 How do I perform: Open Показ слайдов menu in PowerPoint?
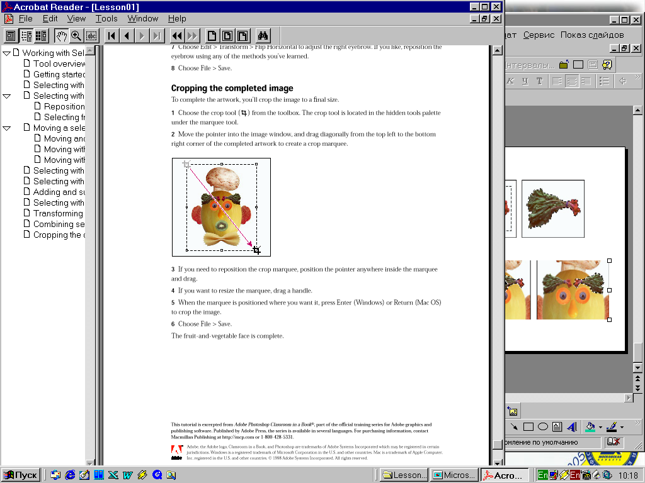(x=592, y=35)
